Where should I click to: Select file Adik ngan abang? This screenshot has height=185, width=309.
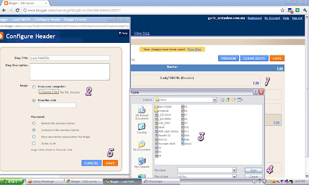coord(167,131)
